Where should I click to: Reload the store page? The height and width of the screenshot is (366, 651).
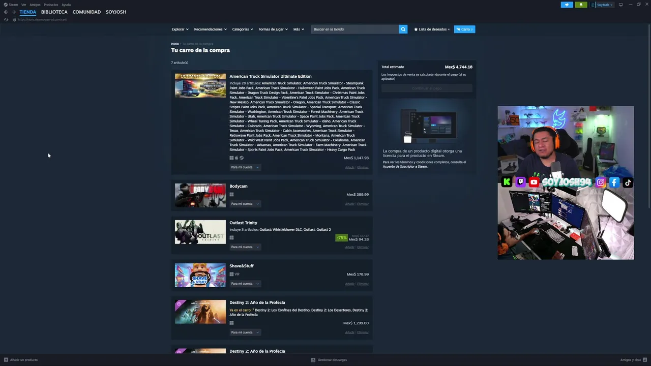[x=6, y=19]
